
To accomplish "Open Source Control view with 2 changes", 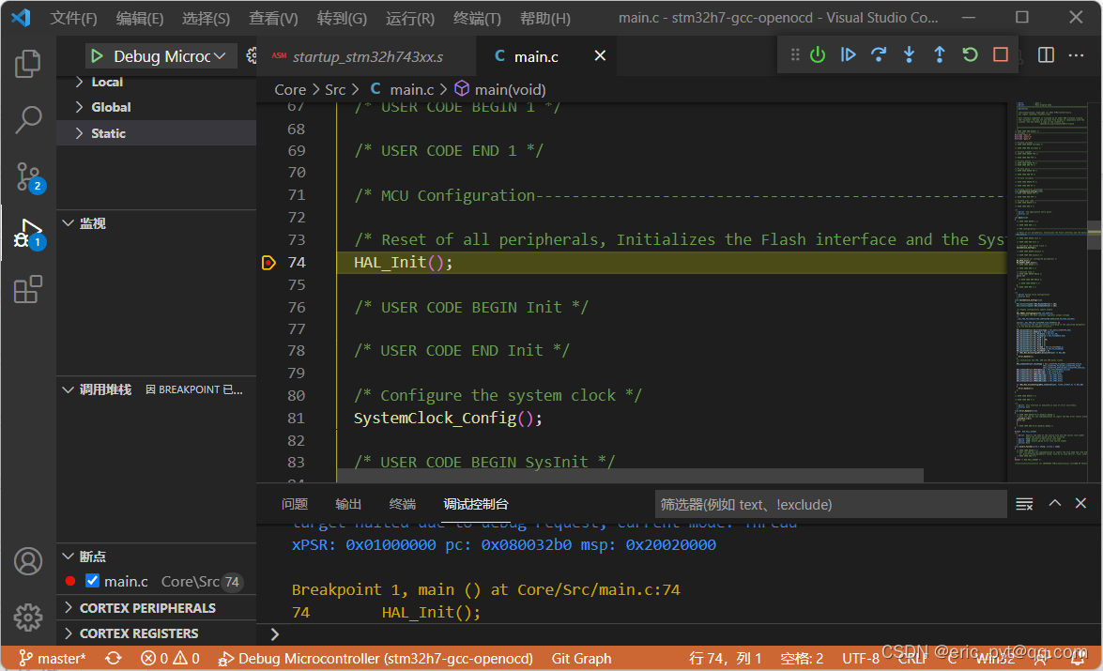I will click(29, 177).
